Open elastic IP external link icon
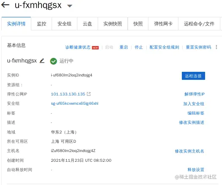 (x=89, y=94)
